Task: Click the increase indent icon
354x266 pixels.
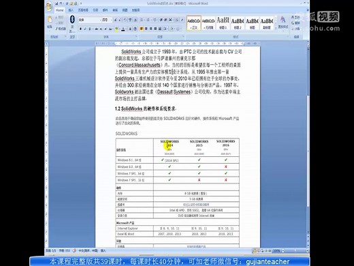Action: tap(165, 20)
